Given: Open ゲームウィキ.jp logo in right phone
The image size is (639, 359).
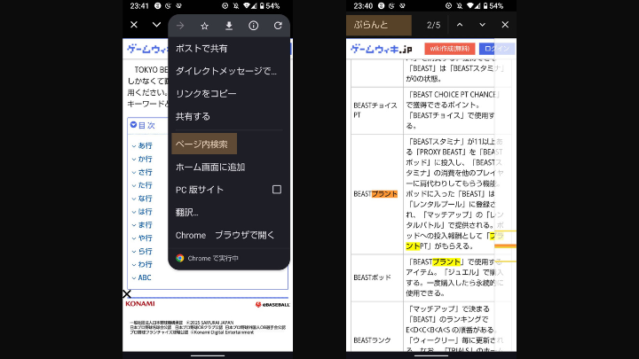Looking at the screenshot, I should point(382,49).
